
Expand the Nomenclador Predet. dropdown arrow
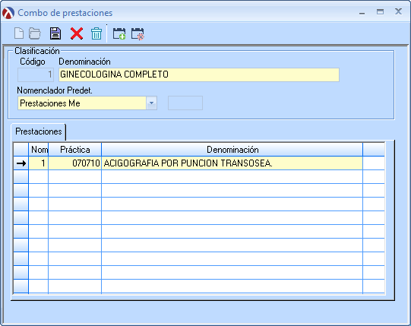click(x=151, y=103)
